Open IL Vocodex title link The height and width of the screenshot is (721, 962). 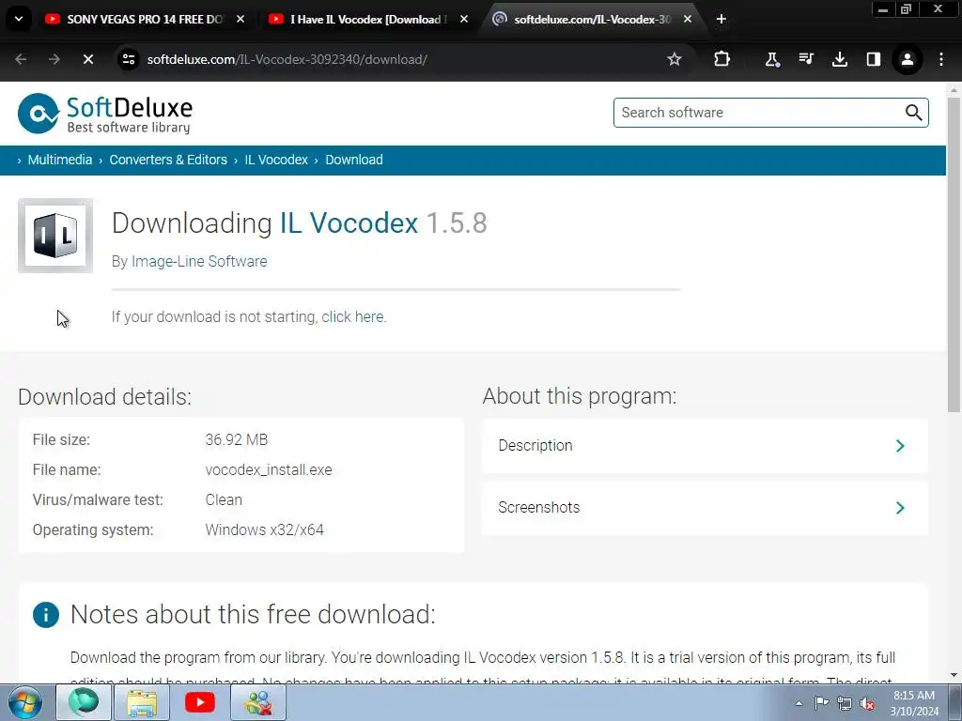(x=349, y=222)
